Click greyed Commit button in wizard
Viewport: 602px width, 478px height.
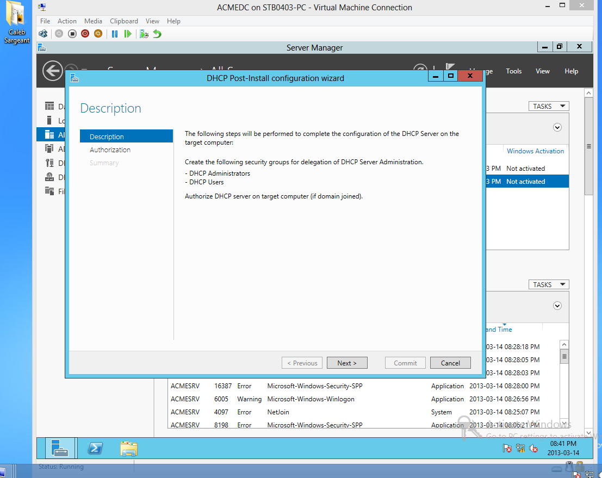(406, 363)
